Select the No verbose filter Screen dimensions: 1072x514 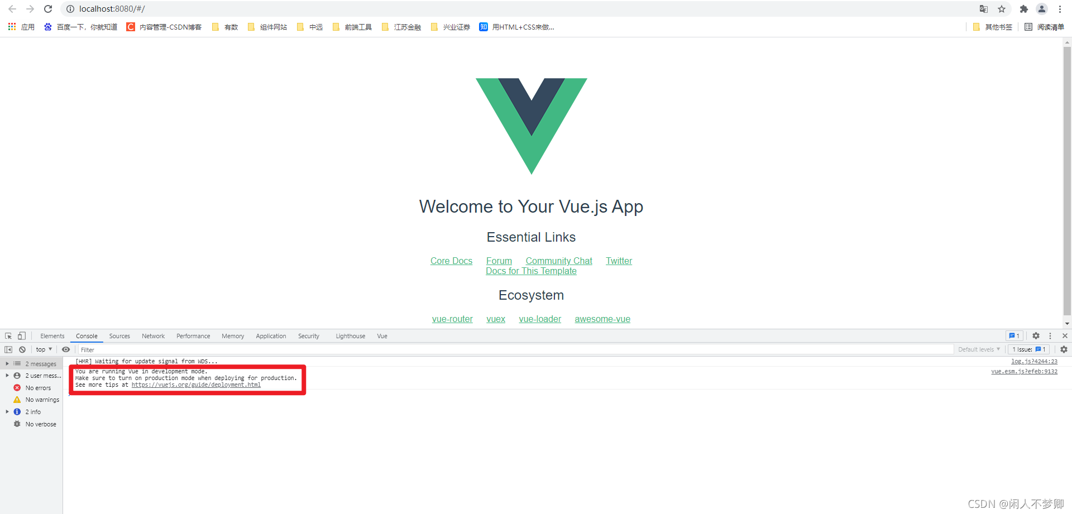(40, 424)
